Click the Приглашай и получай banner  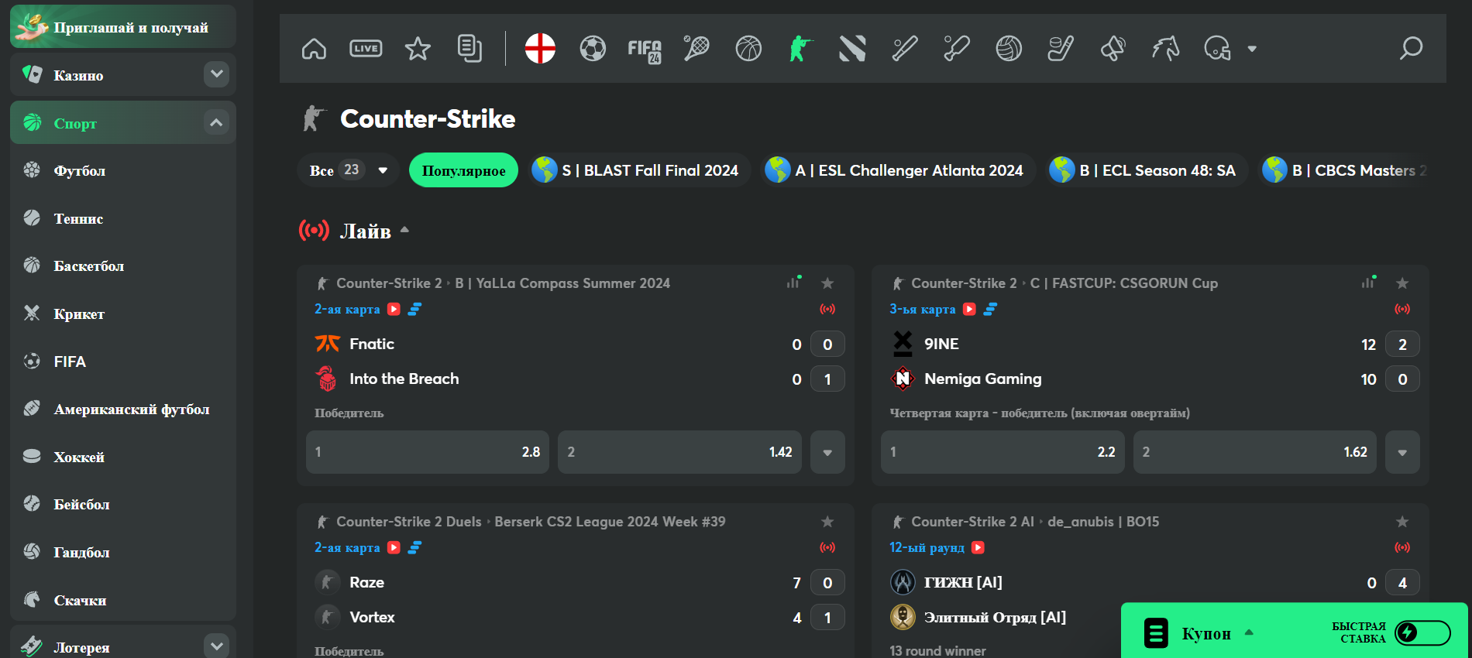point(122,27)
